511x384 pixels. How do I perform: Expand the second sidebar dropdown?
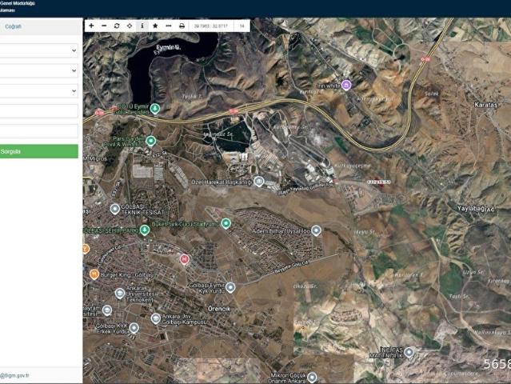[x=39, y=71]
